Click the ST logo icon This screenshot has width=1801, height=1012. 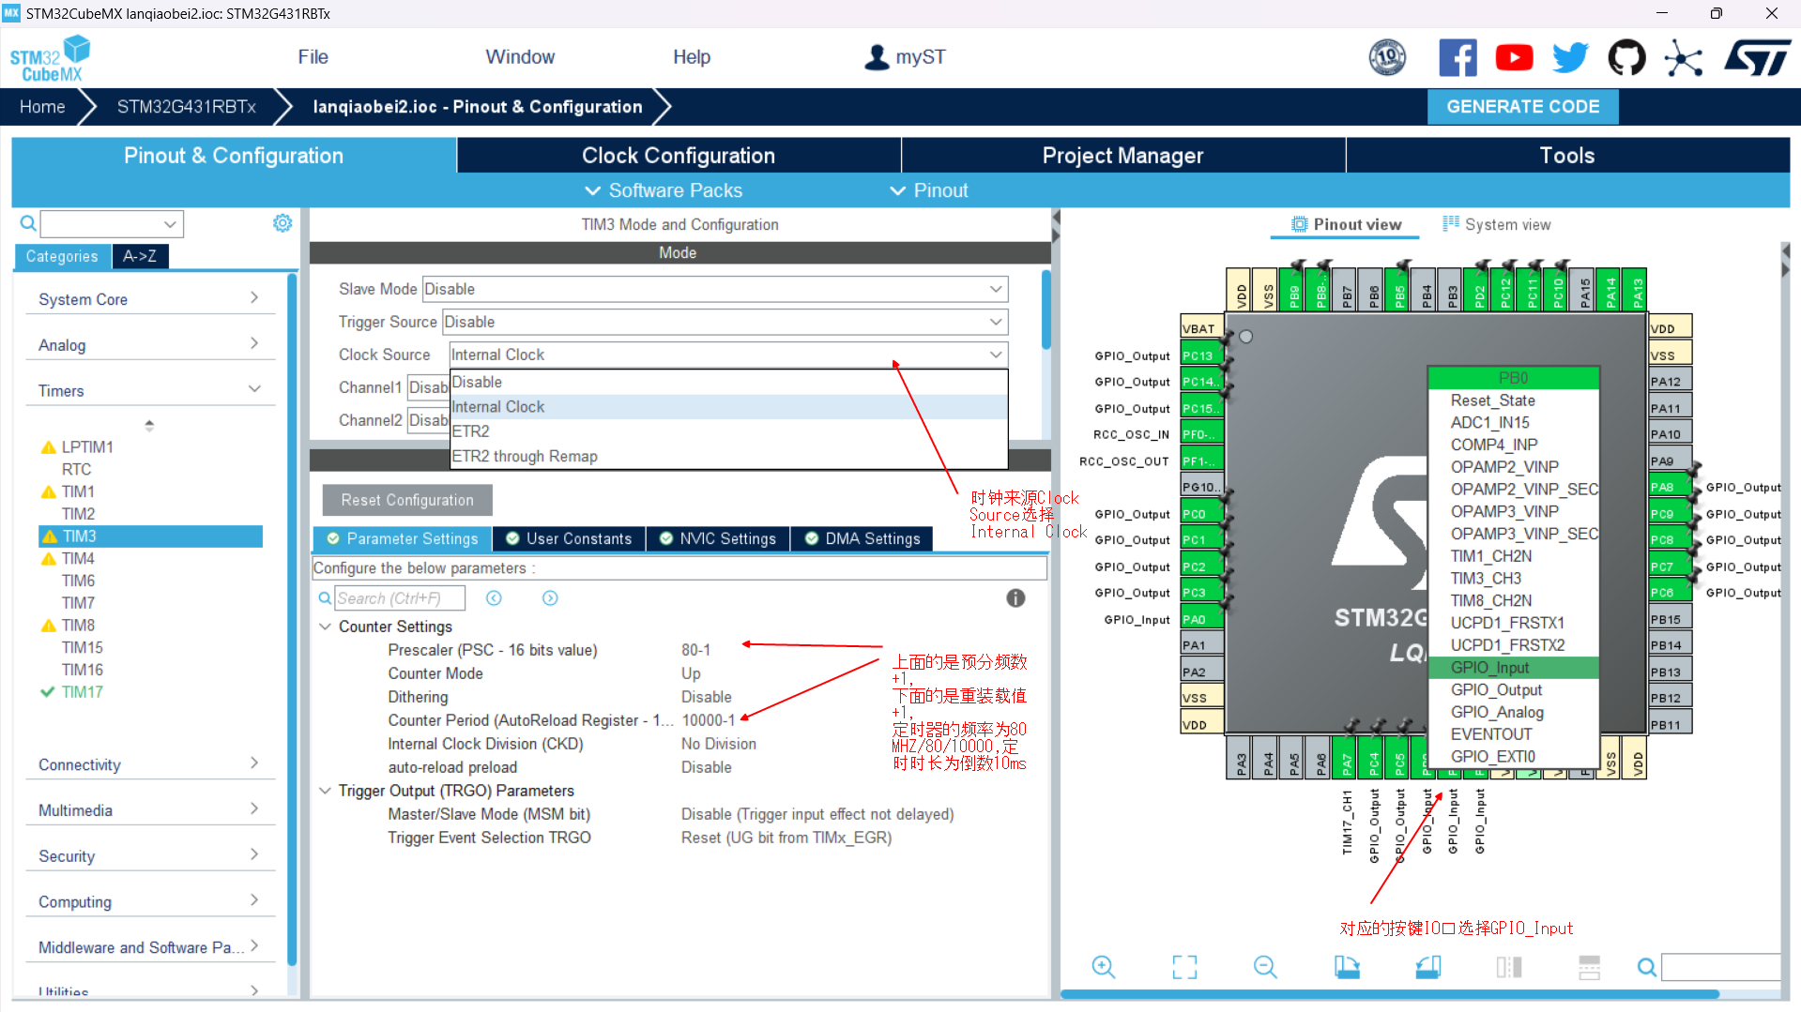[x=1757, y=58]
